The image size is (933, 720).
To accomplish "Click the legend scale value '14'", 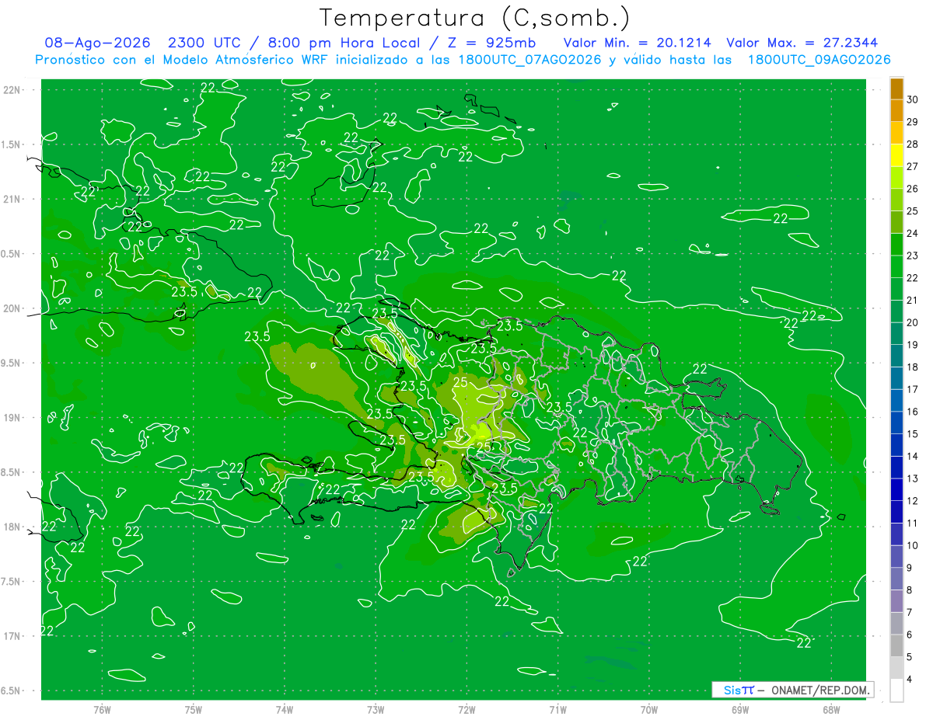I will pos(913,456).
